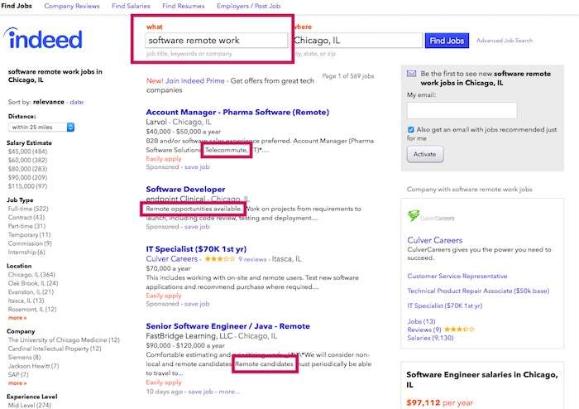Open the Find Jobs tab

pos(17,6)
